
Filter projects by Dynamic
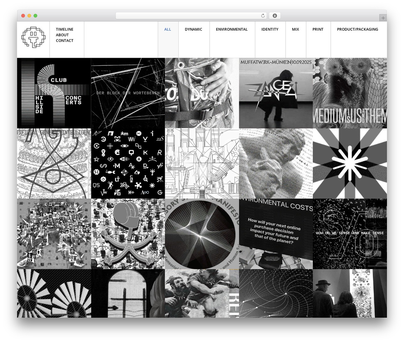tap(193, 29)
